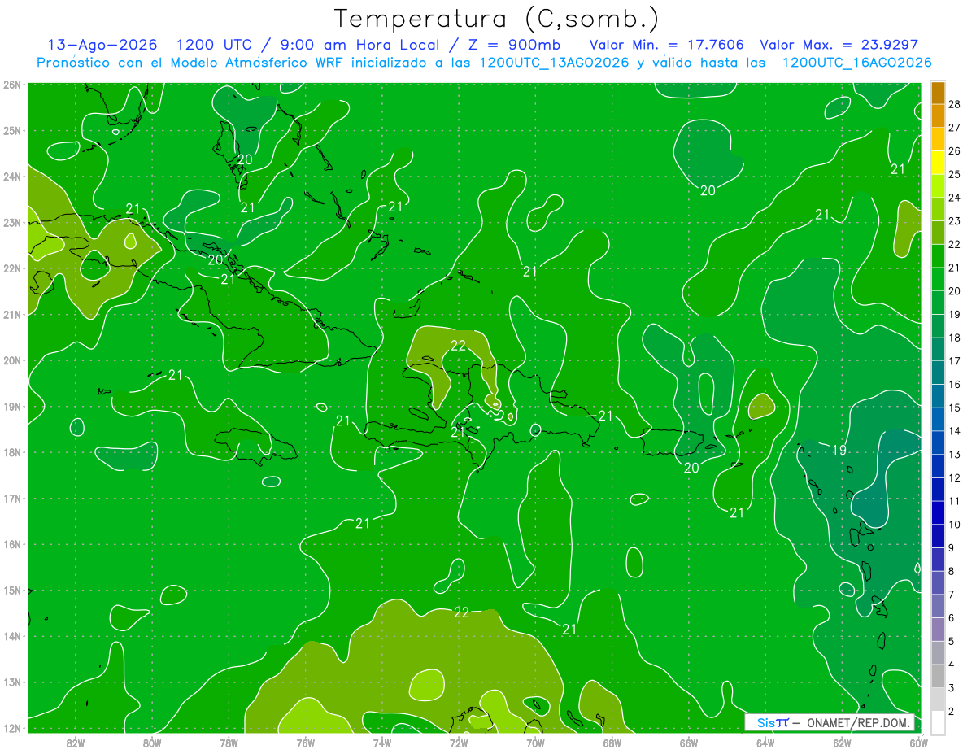Select the amber swatch between 26 and 27
976x754 pixels.
[938, 139]
